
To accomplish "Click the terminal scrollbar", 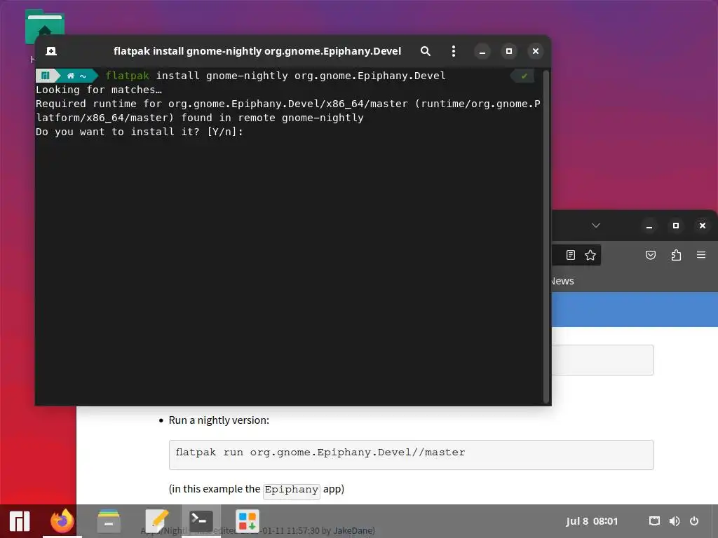I will click(x=546, y=237).
